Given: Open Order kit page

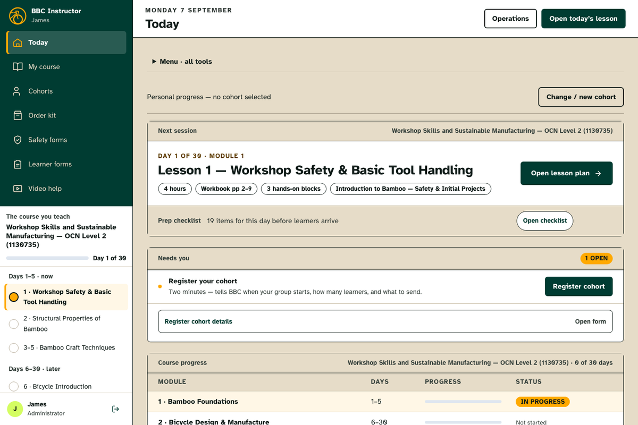Looking at the screenshot, I should pos(66,115).
